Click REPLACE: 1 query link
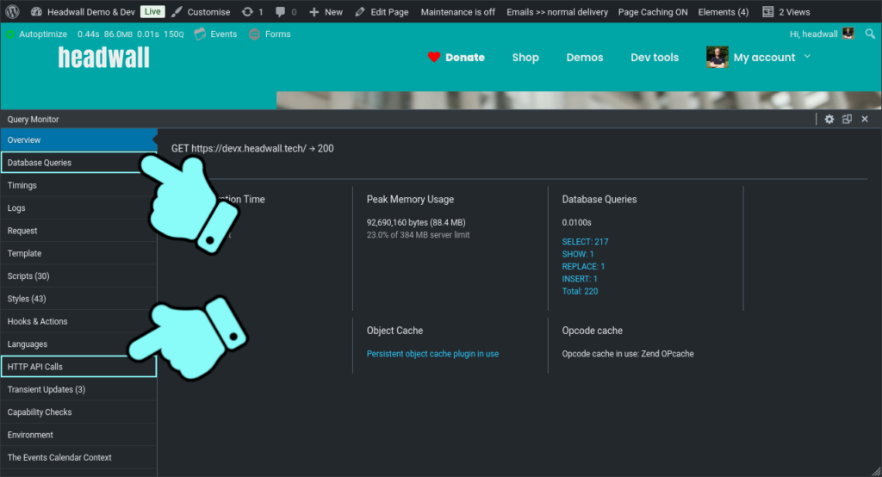Screen dimensions: 882x477 [583, 267]
